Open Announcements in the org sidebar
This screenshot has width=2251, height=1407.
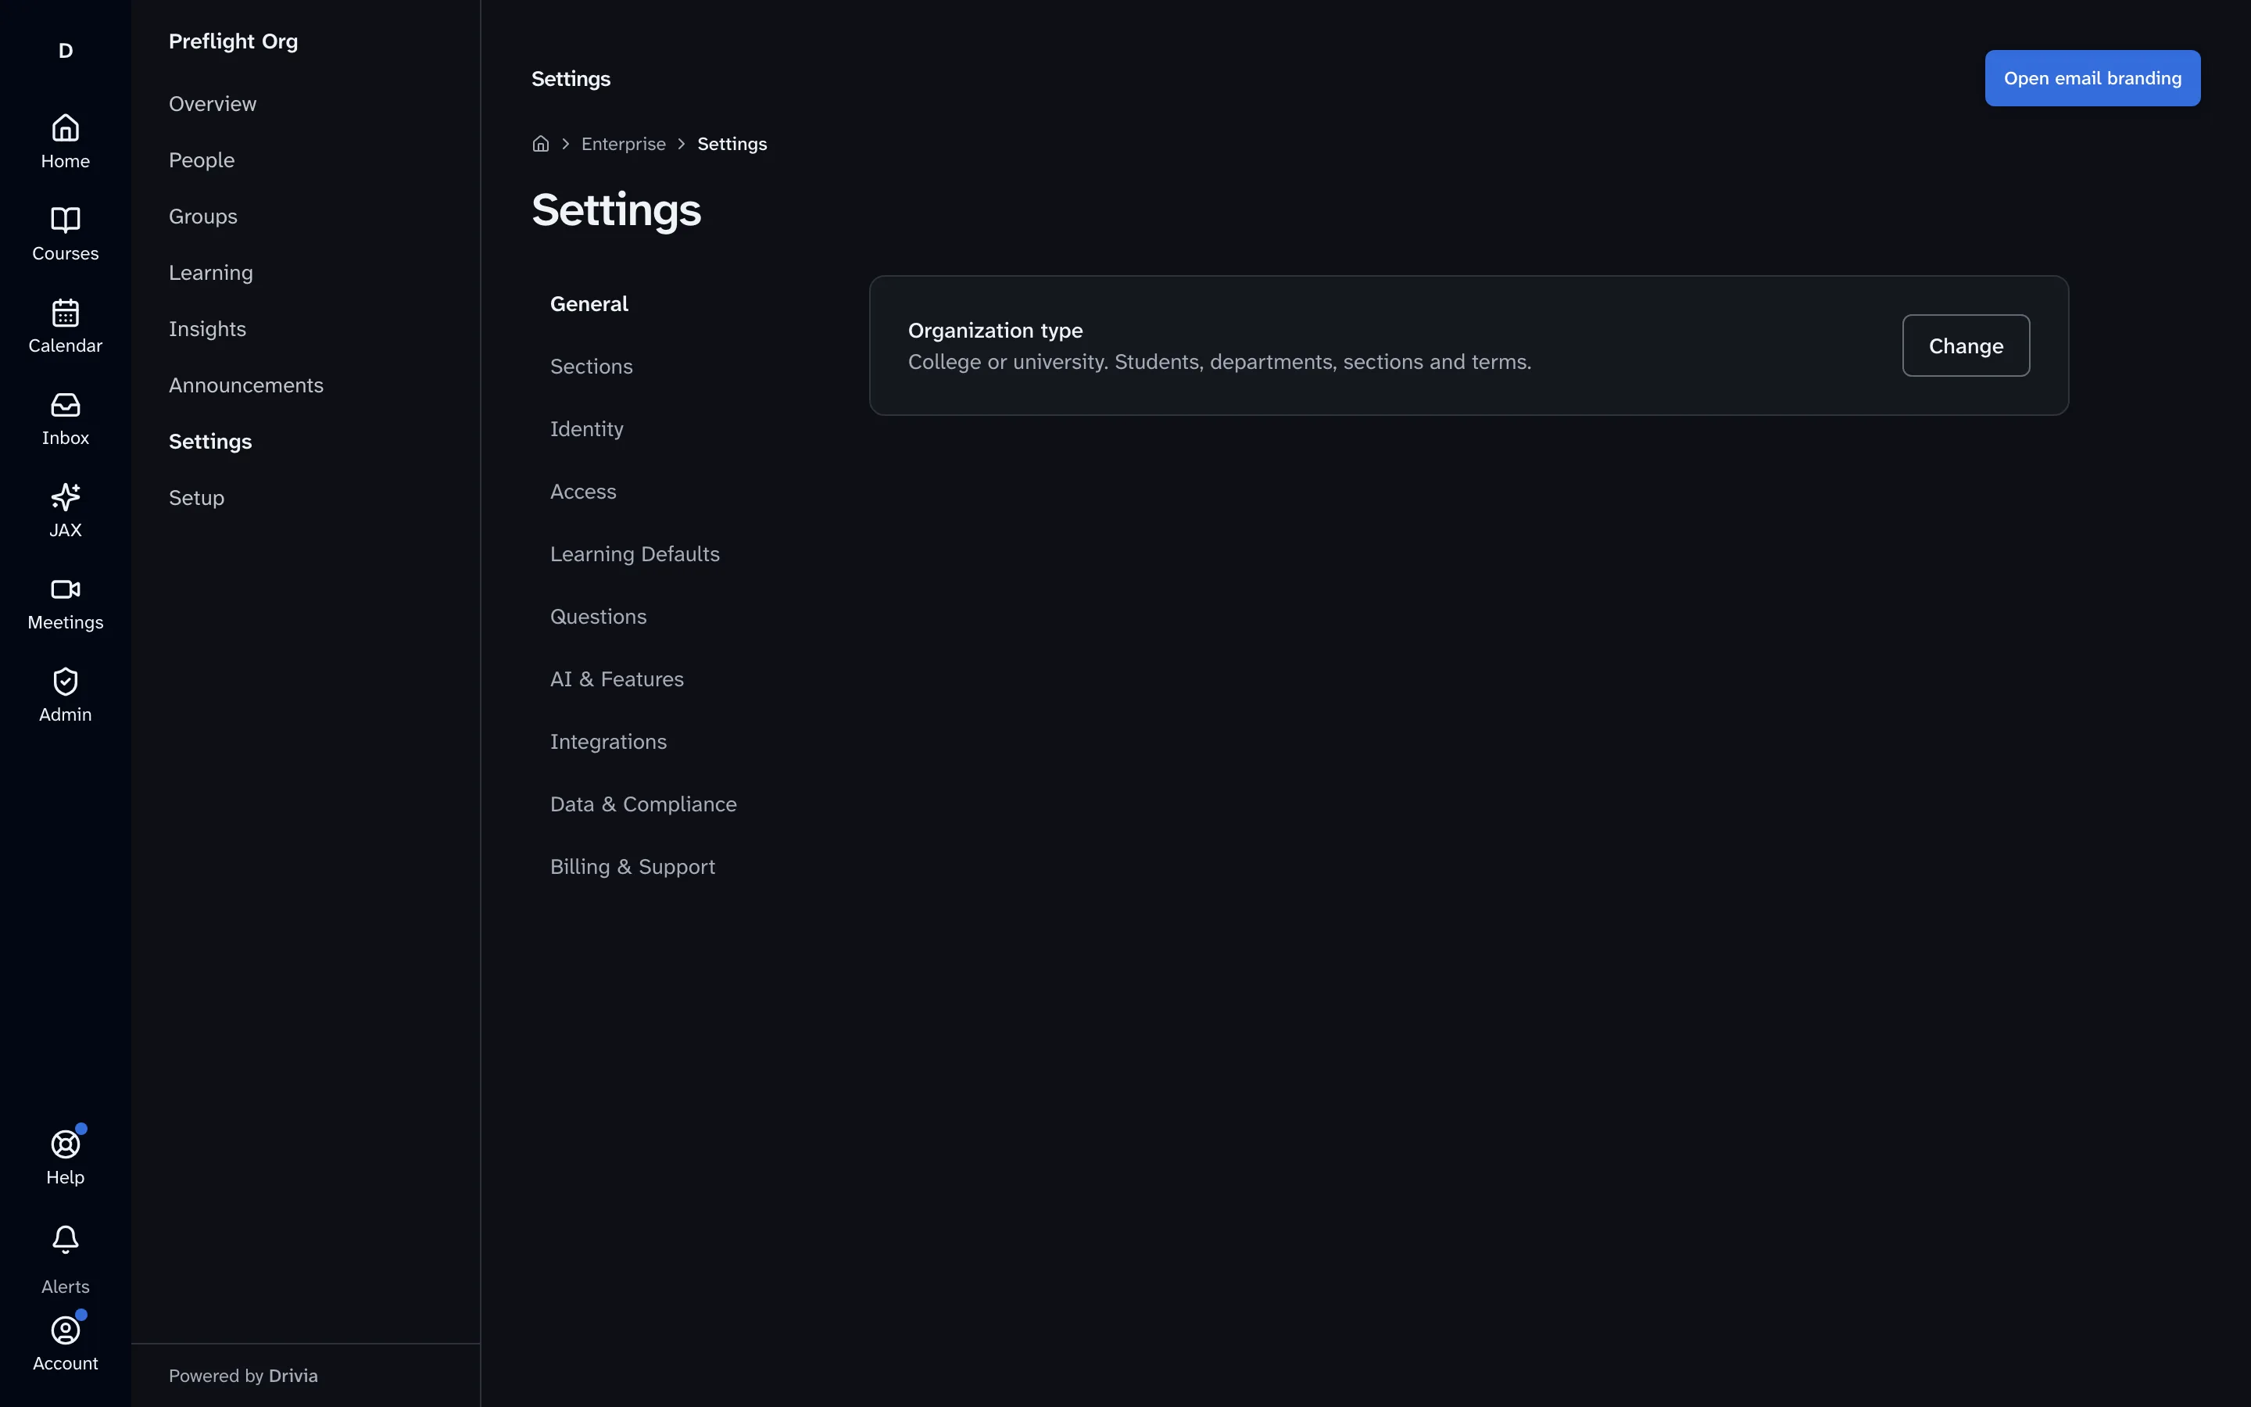pyautogui.click(x=245, y=385)
